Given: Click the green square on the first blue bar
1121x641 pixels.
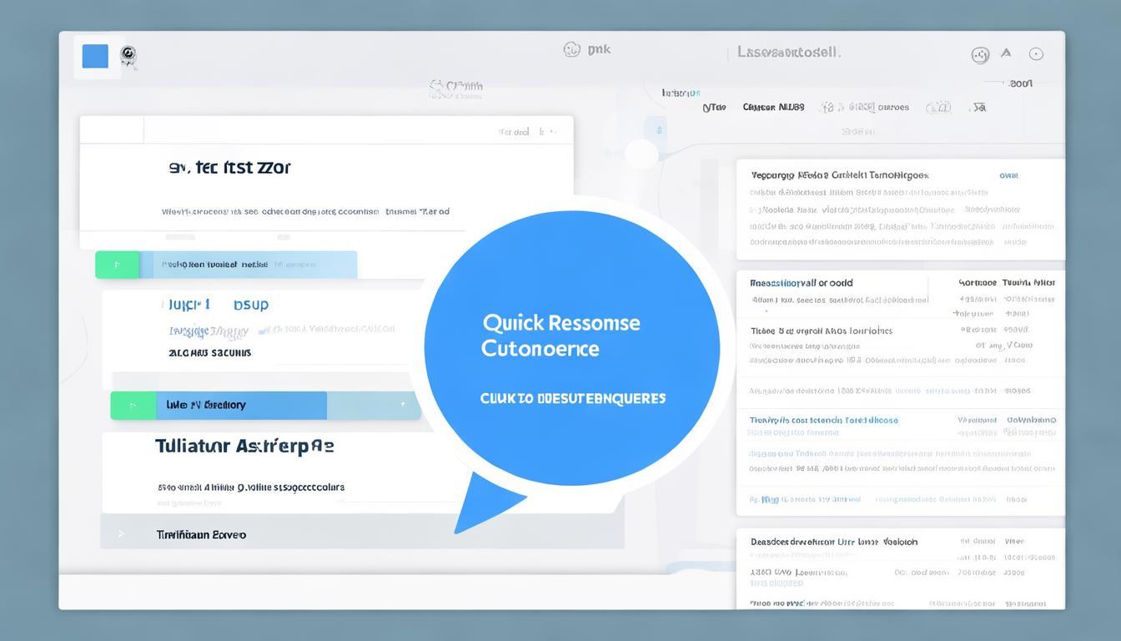Looking at the screenshot, I should coord(117,265).
